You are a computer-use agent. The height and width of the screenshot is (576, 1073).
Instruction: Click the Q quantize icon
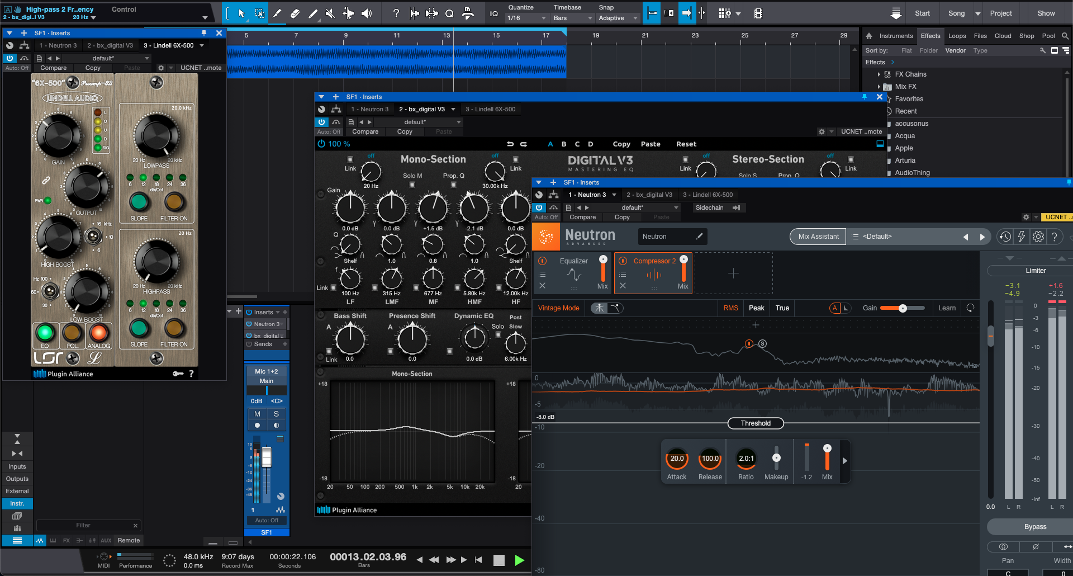[449, 13]
